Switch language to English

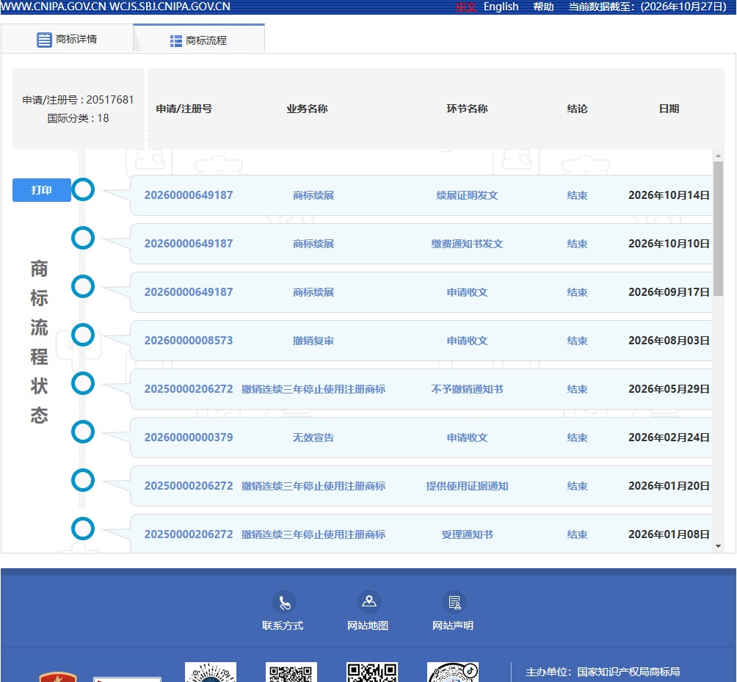[x=501, y=7]
